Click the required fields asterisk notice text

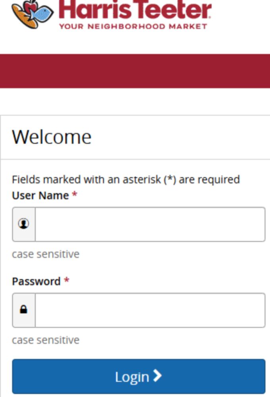tap(126, 179)
